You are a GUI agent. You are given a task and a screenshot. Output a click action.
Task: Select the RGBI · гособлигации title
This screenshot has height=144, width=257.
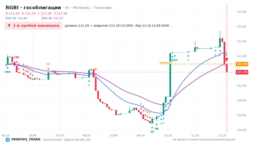click(33, 8)
